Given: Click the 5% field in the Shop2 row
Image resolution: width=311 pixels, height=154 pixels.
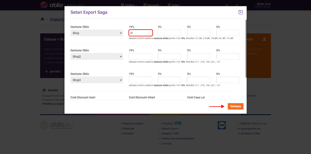Looking at the screenshot, I should 198,57.
